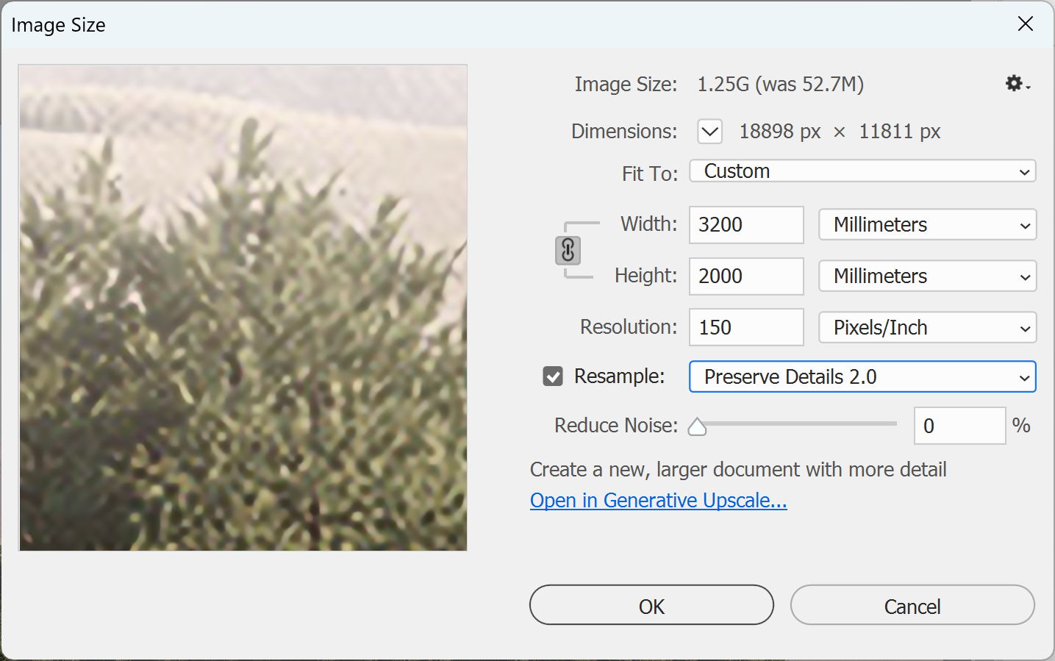This screenshot has height=661, width=1055.
Task: Click the image preview thumbnail
Action: pos(243,307)
